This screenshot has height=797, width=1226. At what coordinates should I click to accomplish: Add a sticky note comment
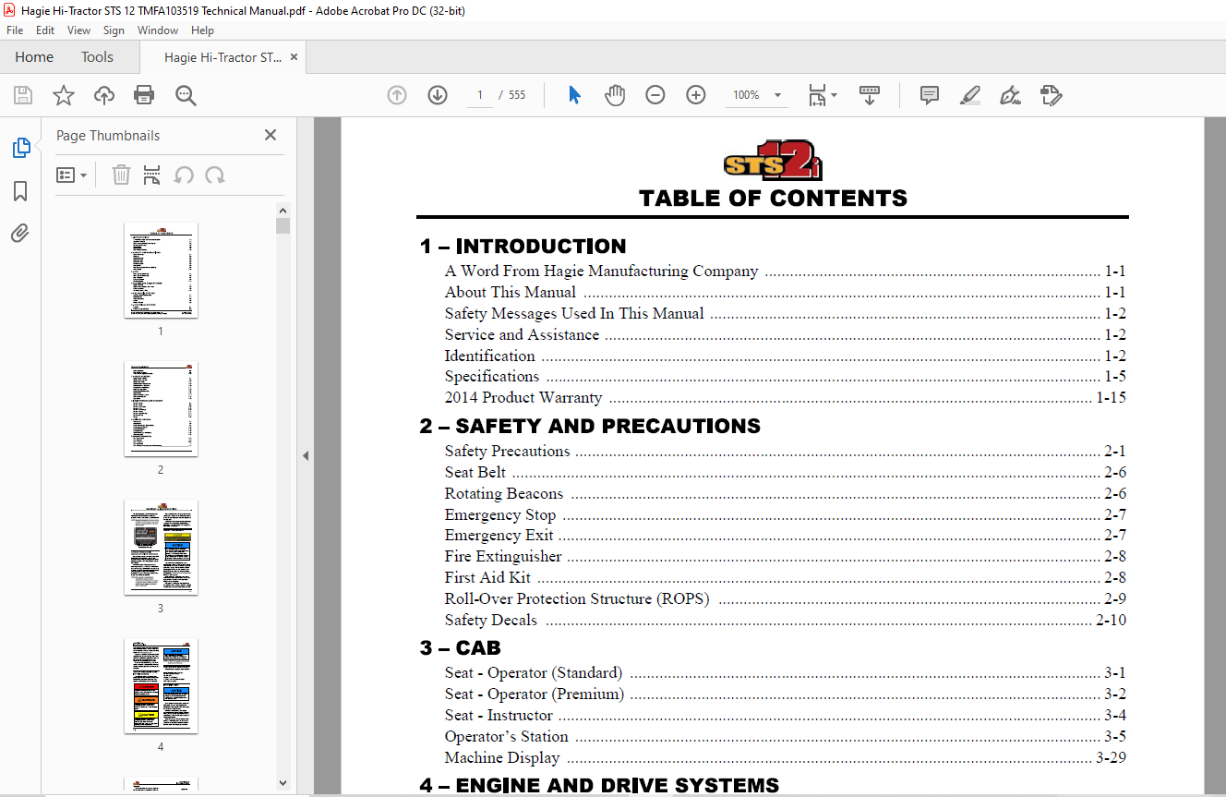930,95
